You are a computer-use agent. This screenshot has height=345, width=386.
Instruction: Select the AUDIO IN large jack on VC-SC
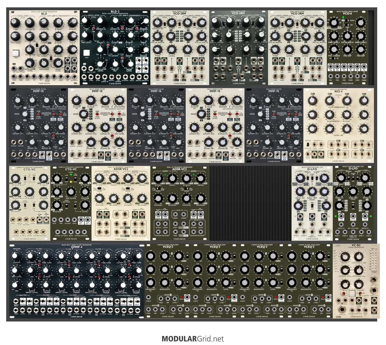point(342,309)
